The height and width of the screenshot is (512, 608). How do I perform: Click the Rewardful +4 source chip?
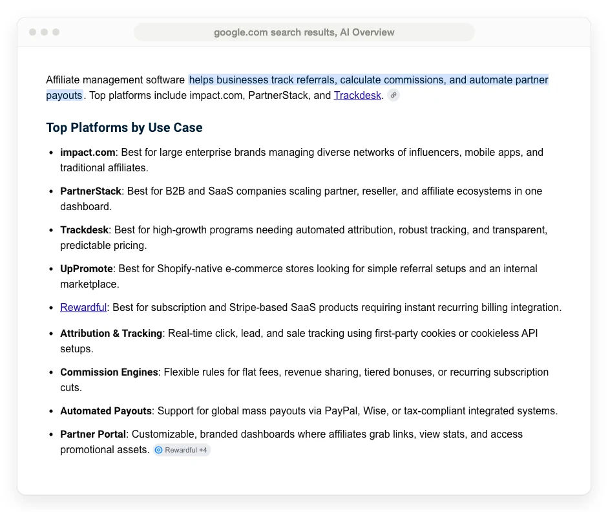coord(182,450)
